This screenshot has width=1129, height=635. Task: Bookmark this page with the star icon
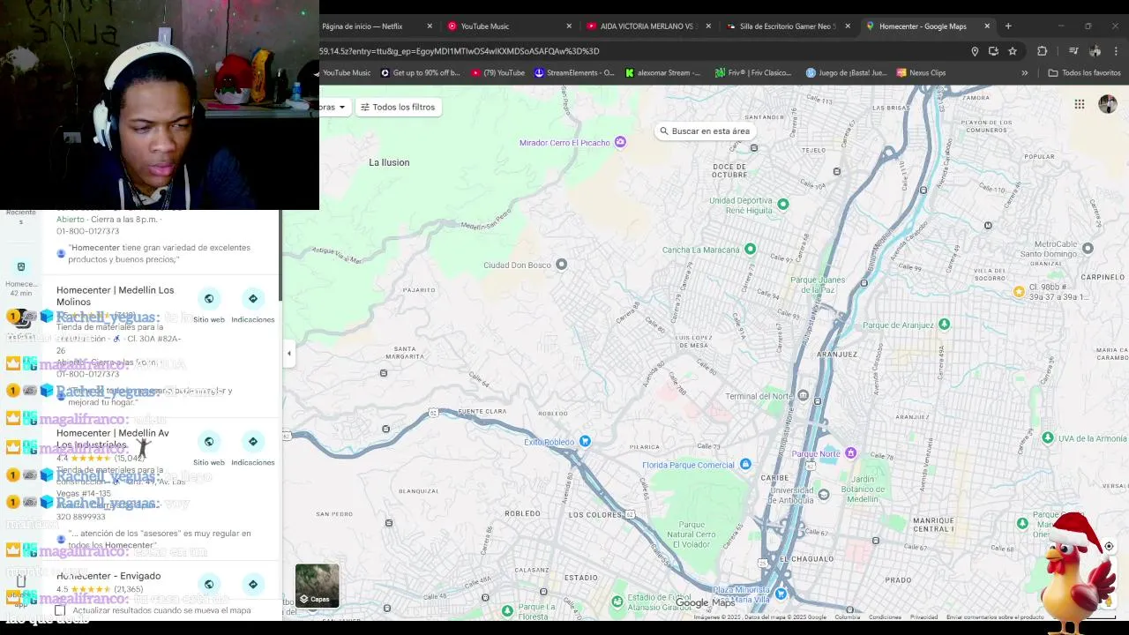pos(1013,51)
